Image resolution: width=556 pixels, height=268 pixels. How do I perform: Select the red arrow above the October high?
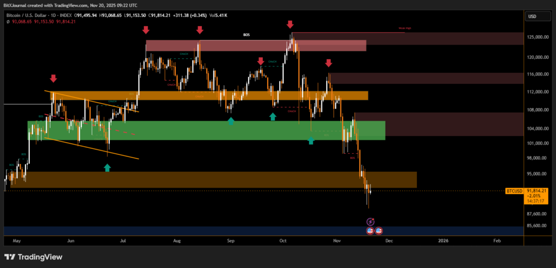290,24
